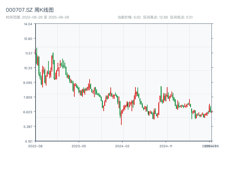
Task: Click the 2022-08 x-axis date label
Action: point(35,146)
